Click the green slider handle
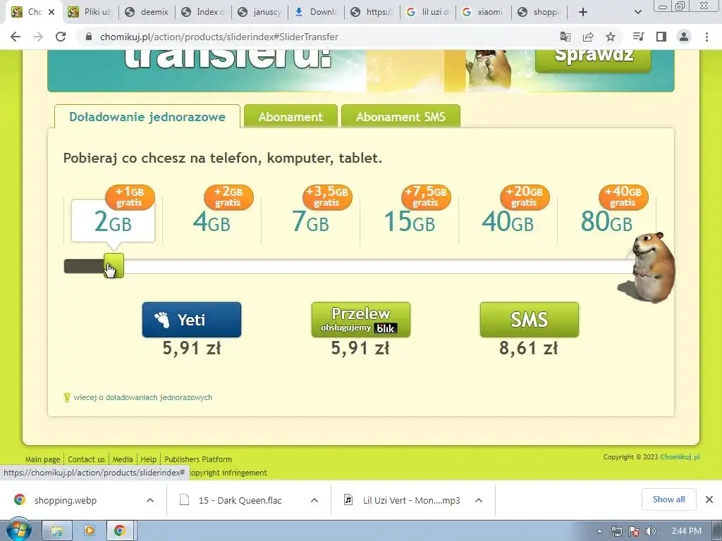The image size is (722, 541). coord(114,266)
